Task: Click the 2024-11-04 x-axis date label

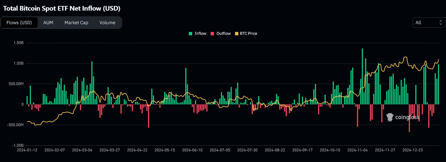Action: tap(357, 150)
